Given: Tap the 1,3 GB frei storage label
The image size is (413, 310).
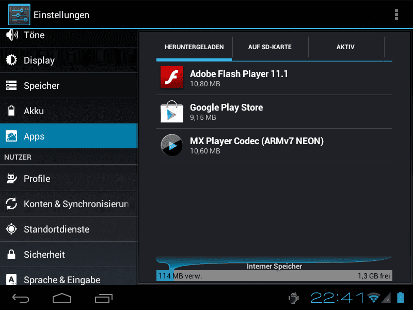Looking at the screenshot, I should coord(373,276).
